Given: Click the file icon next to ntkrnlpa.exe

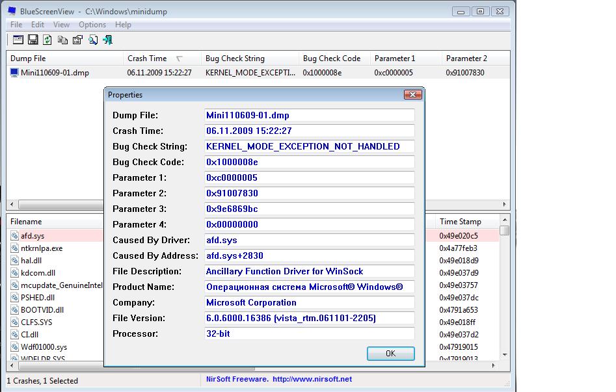Looking at the screenshot, I should point(14,248).
